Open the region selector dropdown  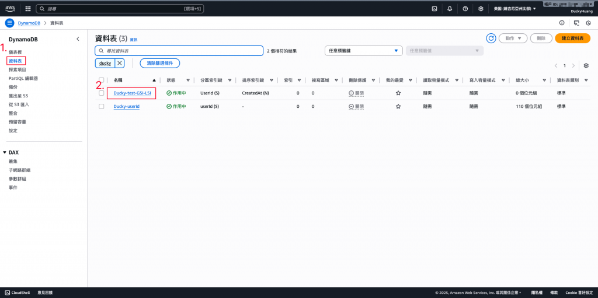tap(514, 8)
